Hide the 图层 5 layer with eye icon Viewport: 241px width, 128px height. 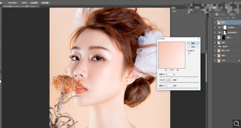click(x=215, y=22)
